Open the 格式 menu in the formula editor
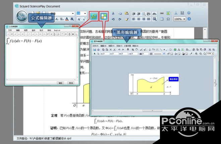The width and height of the screenshot is (221, 144). 41,30
